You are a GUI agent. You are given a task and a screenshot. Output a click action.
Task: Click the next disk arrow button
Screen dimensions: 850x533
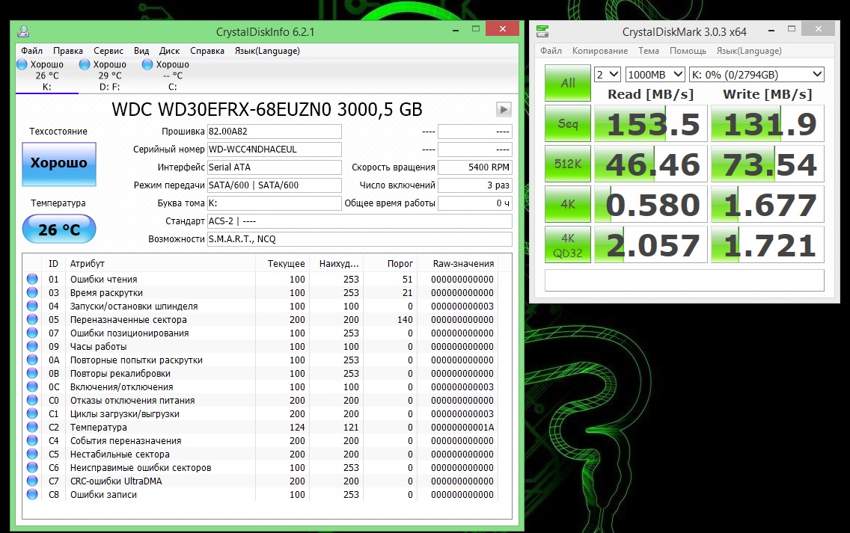504,109
